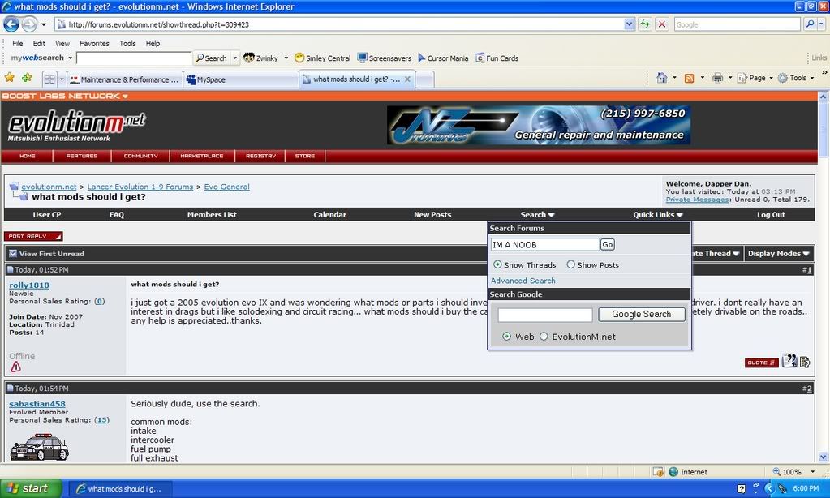Click the Search Forums text field
The width and height of the screenshot is (830, 498).
544,245
